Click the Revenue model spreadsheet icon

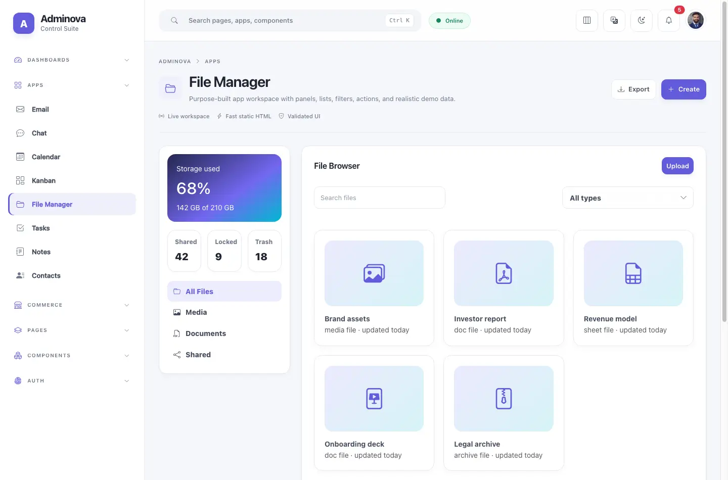coord(633,273)
